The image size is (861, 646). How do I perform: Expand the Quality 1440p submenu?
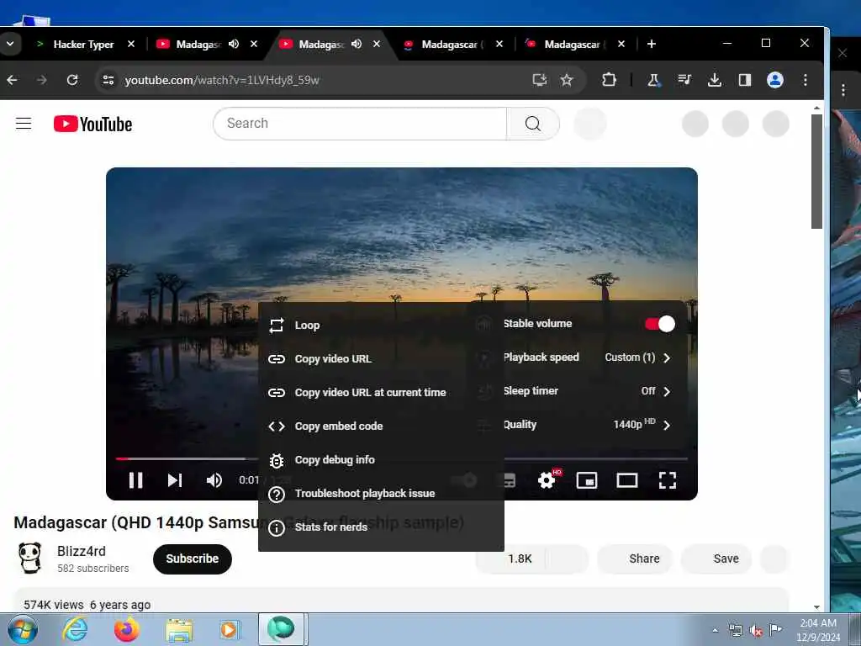pyautogui.click(x=586, y=425)
